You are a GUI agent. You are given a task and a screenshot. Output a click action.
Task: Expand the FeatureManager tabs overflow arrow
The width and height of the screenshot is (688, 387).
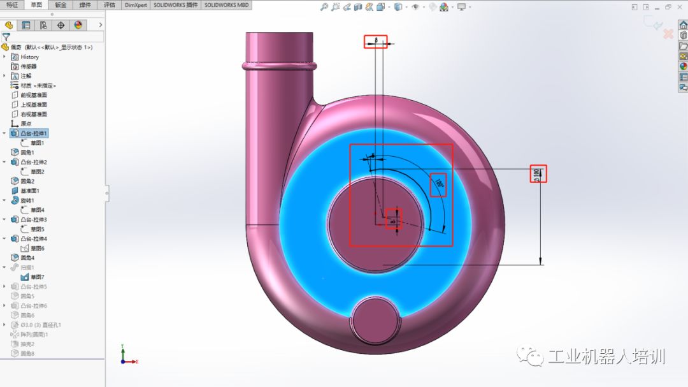coord(101,26)
